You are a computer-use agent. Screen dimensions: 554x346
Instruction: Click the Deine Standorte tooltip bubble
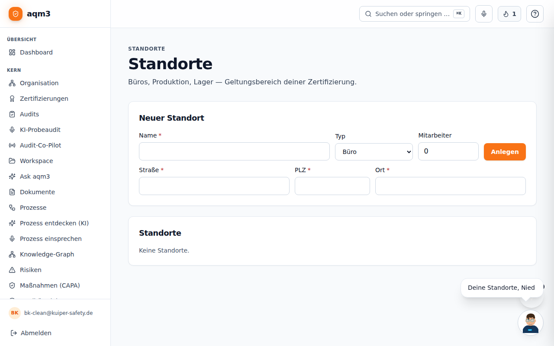pyautogui.click(x=502, y=288)
